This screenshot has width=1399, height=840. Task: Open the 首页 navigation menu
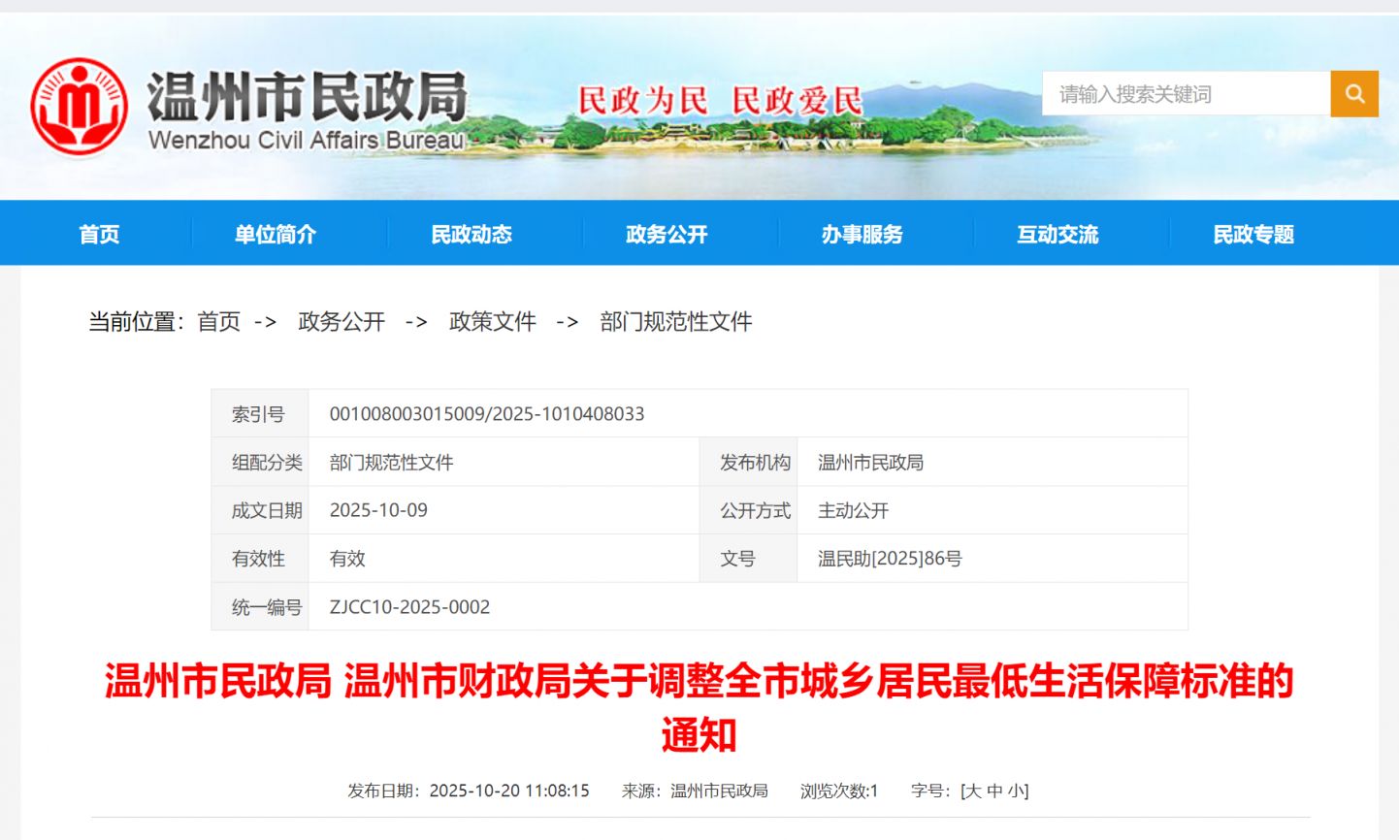click(100, 234)
